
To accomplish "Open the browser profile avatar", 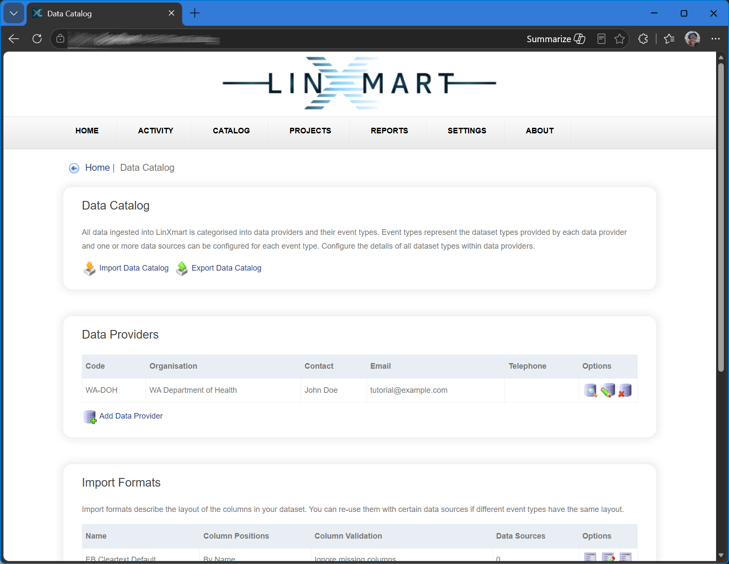I will (692, 39).
